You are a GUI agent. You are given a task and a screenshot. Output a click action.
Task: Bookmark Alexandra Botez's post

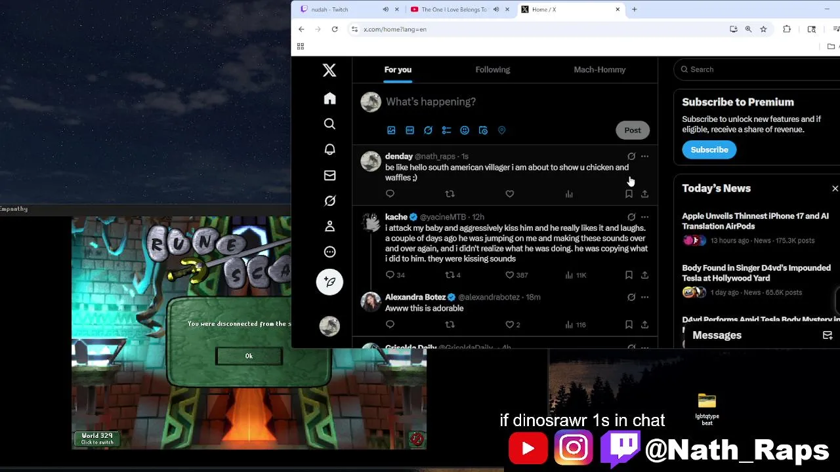click(629, 324)
